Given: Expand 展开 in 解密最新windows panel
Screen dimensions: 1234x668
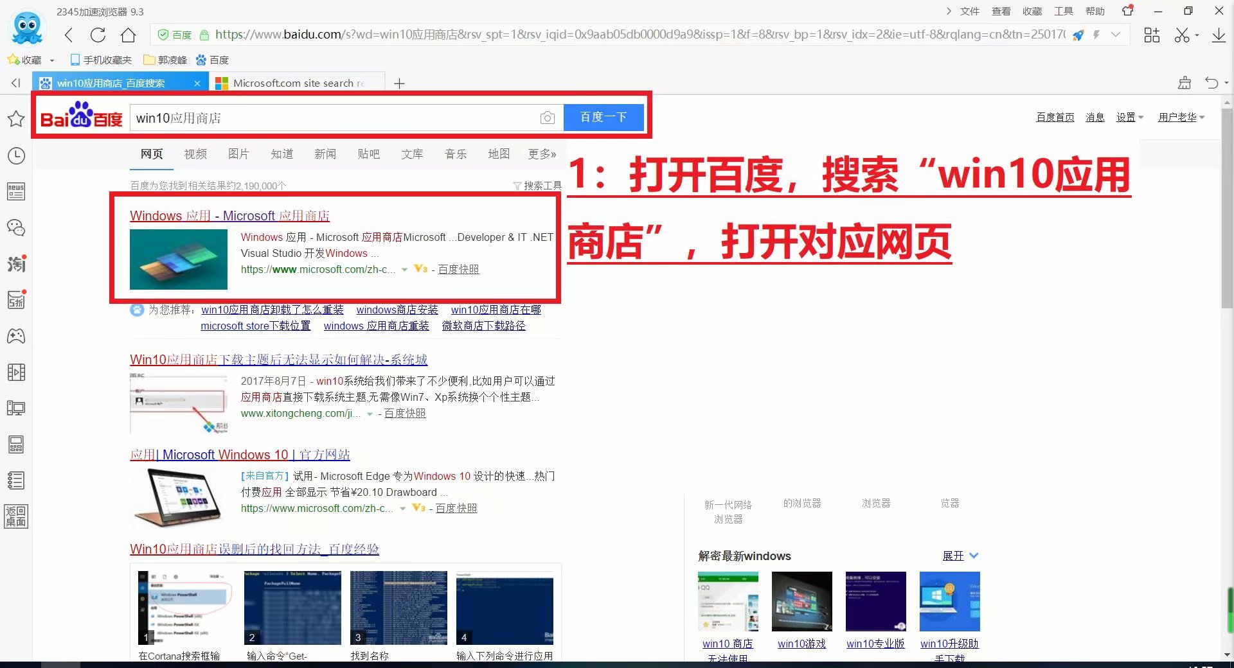Looking at the screenshot, I should pyautogui.click(x=960, y=556).
